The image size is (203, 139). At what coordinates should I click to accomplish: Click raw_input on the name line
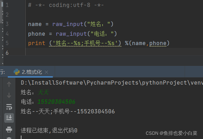click(68, 24)
